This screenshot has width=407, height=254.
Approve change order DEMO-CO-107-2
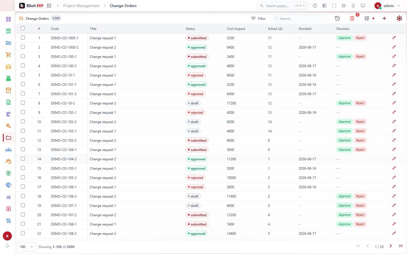click(344, 215)
